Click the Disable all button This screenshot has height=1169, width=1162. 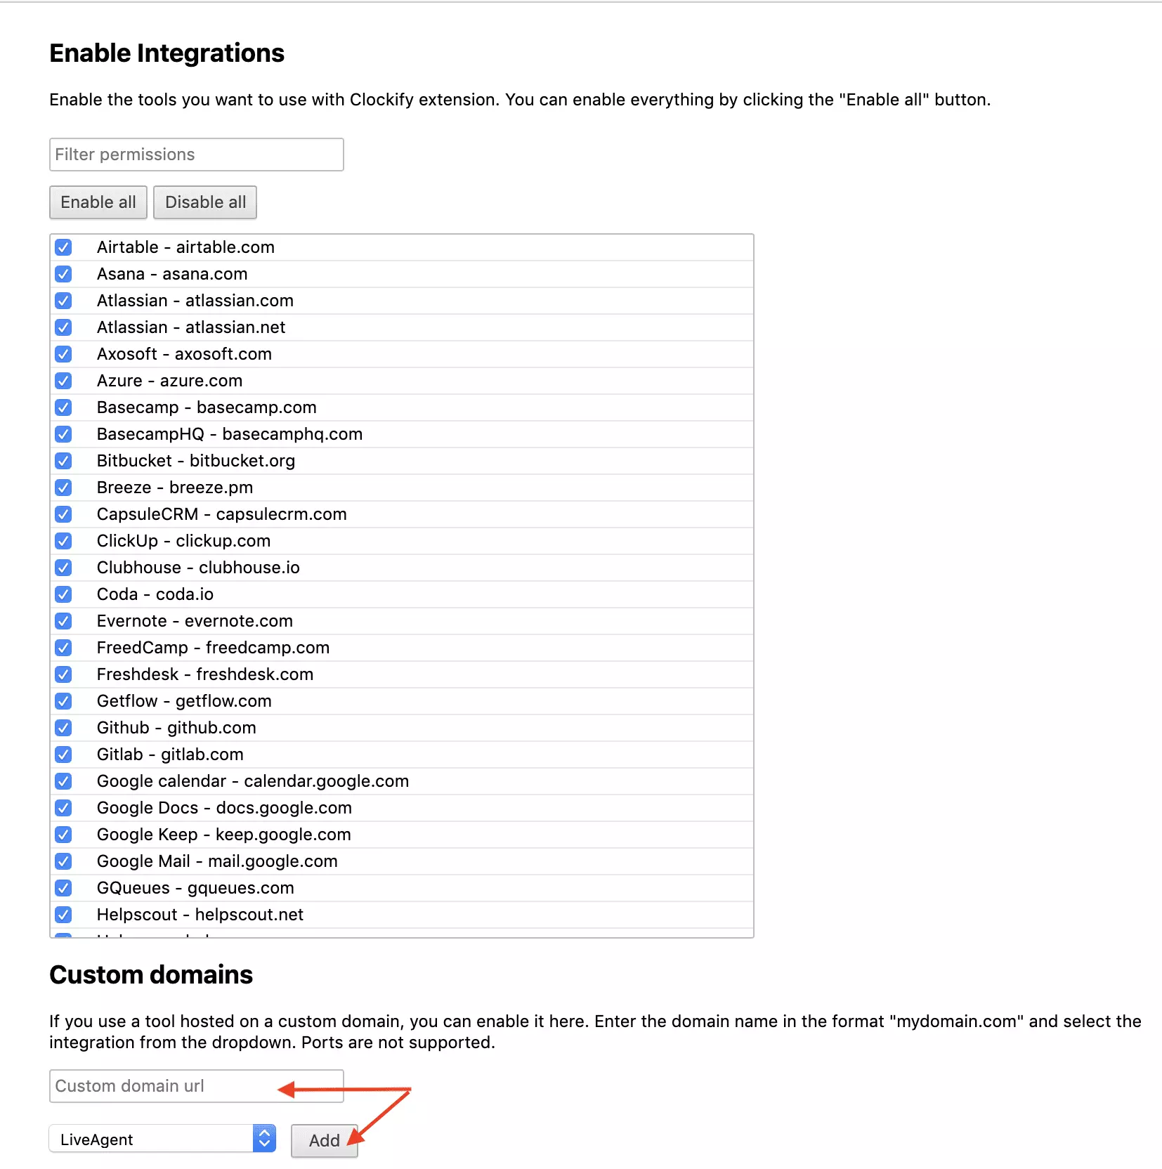click(x=205, y=202)
